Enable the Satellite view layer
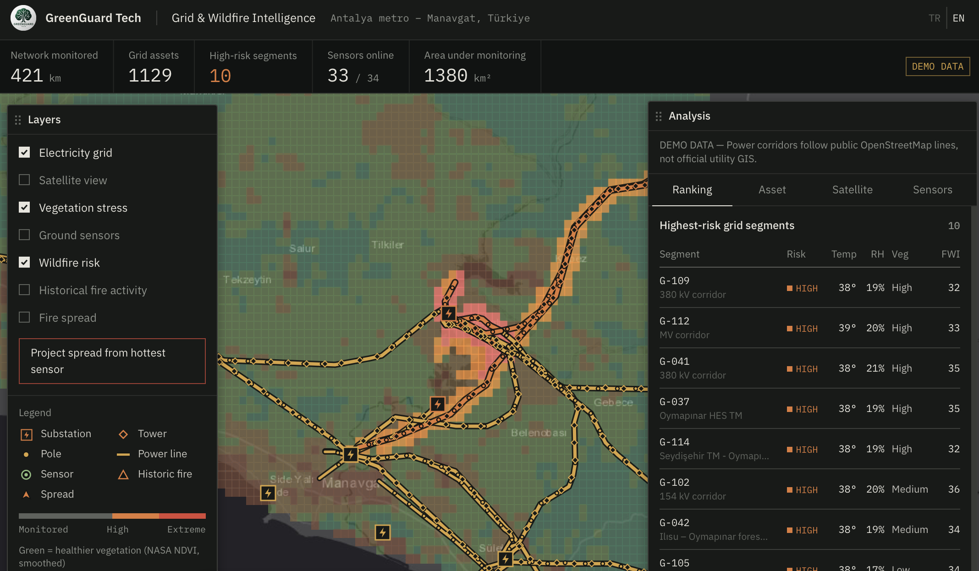Screen dimensions: 979x571 pyautogui.click(x=24, y=180)
